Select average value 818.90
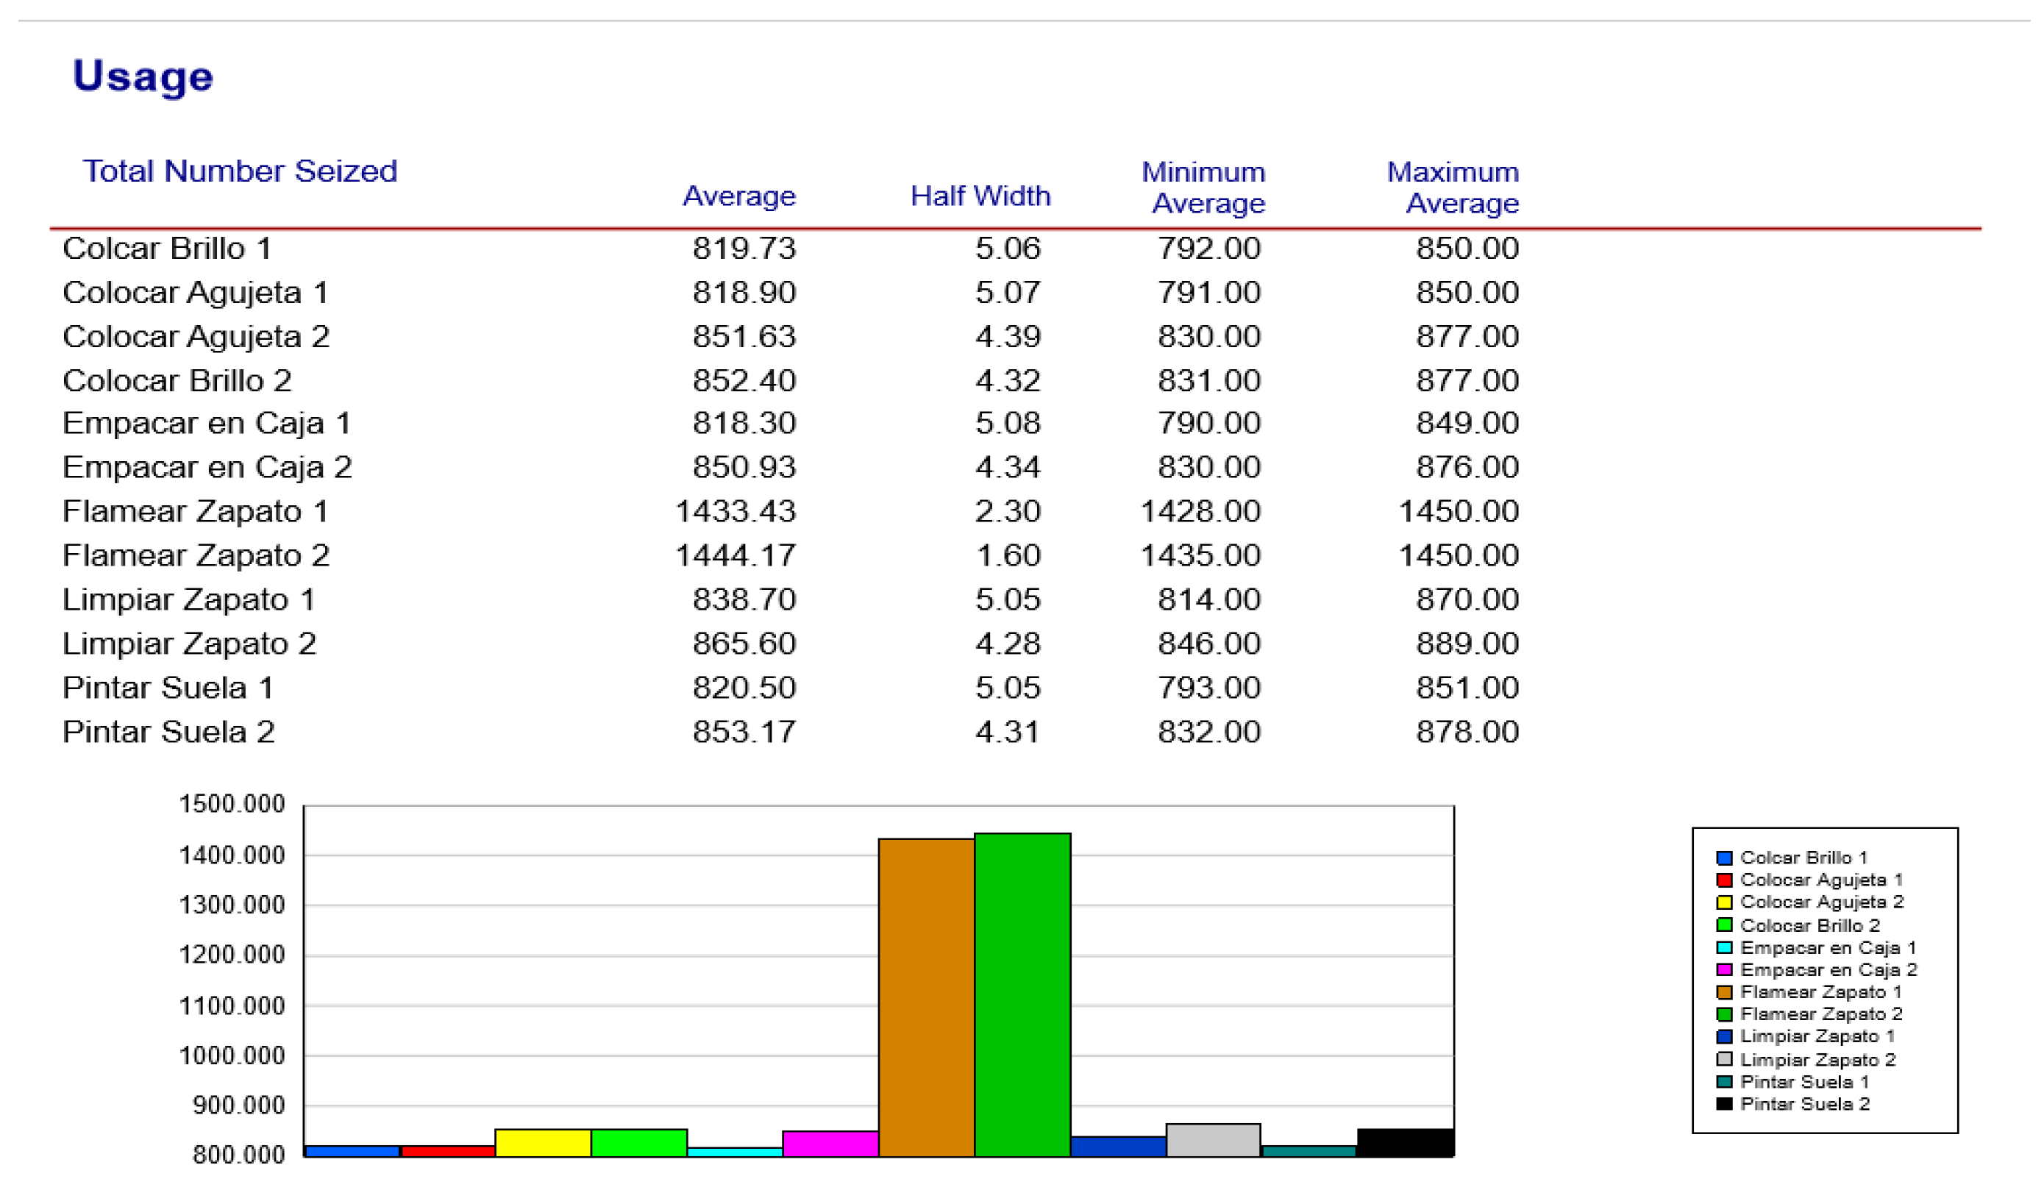The height and width of the screenshot is (1179, 2044). (745, 292)
